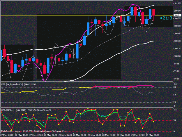The width and height of the screenshot is (182, 137).
Task: Click the 27 May 22:00 time label
Action: click(x=36, y=135)
